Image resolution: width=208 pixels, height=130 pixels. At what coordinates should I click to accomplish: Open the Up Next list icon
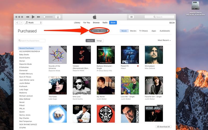131,17
